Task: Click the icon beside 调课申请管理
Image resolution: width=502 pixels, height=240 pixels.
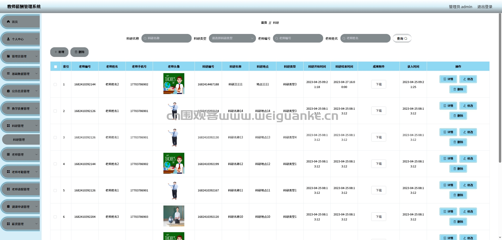Action: coord(8,207)
